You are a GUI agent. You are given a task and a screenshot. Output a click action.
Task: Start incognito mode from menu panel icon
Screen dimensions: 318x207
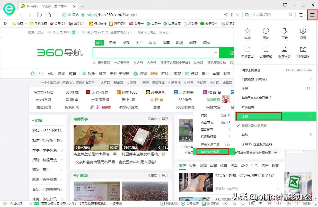(266, 52)
